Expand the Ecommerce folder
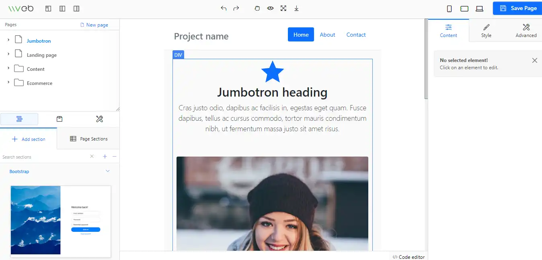Screen dimensions: 542x260 coord(9,83)
